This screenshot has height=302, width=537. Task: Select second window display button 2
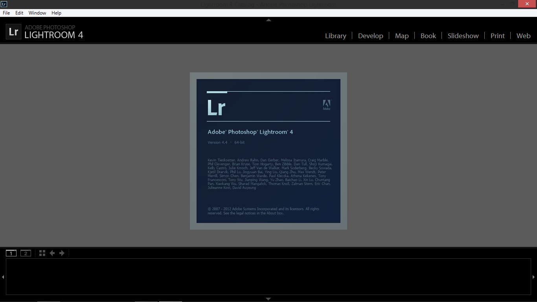(x=26, y=253)
